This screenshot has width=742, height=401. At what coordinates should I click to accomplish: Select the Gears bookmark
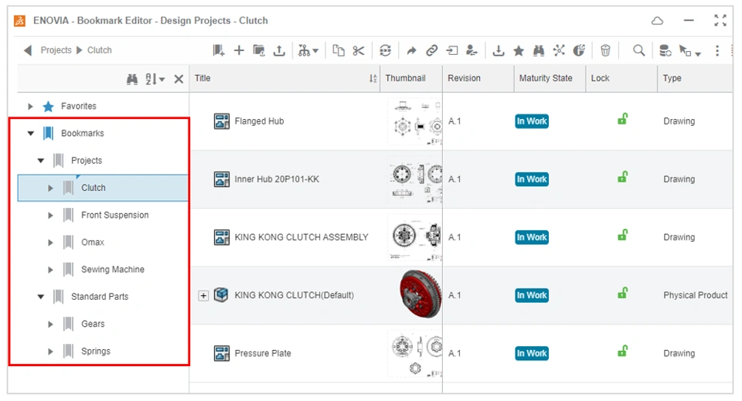point(93,324)
